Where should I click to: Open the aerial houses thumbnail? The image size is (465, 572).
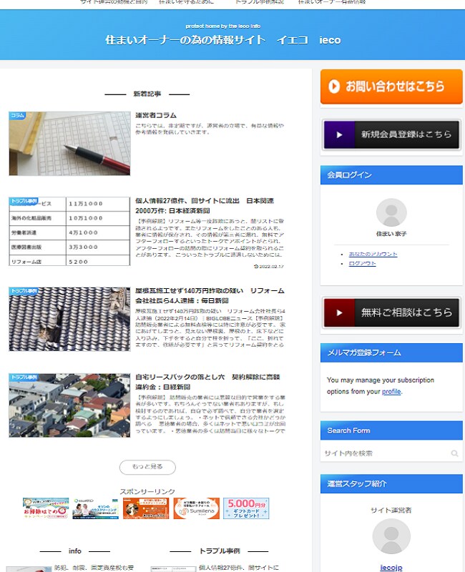[69, 405]
